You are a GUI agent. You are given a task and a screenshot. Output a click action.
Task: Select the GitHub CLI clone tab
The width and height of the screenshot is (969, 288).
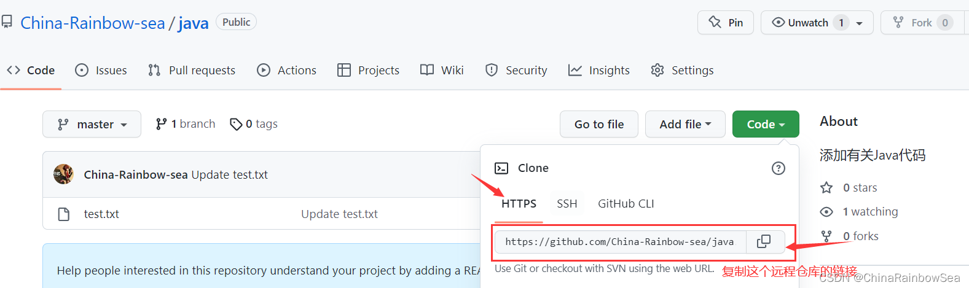click(x=626, y=204)
